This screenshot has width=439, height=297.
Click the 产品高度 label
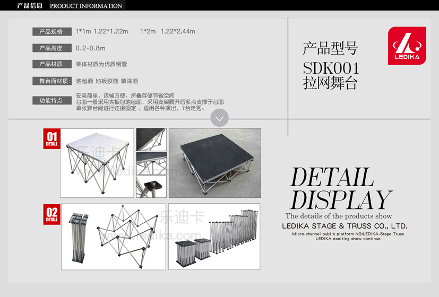pyautogui.click(x=52, y=48)
